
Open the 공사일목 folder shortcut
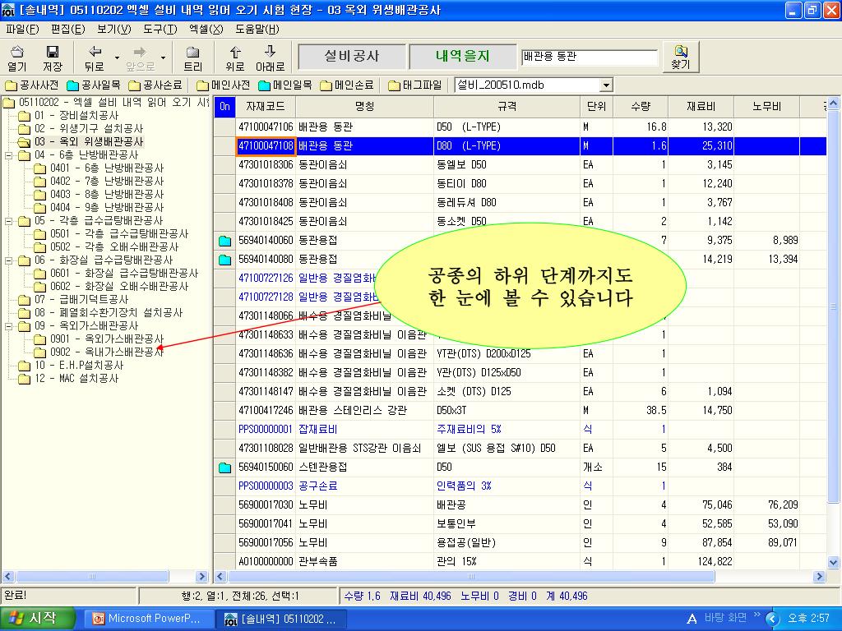click(94, 85)
